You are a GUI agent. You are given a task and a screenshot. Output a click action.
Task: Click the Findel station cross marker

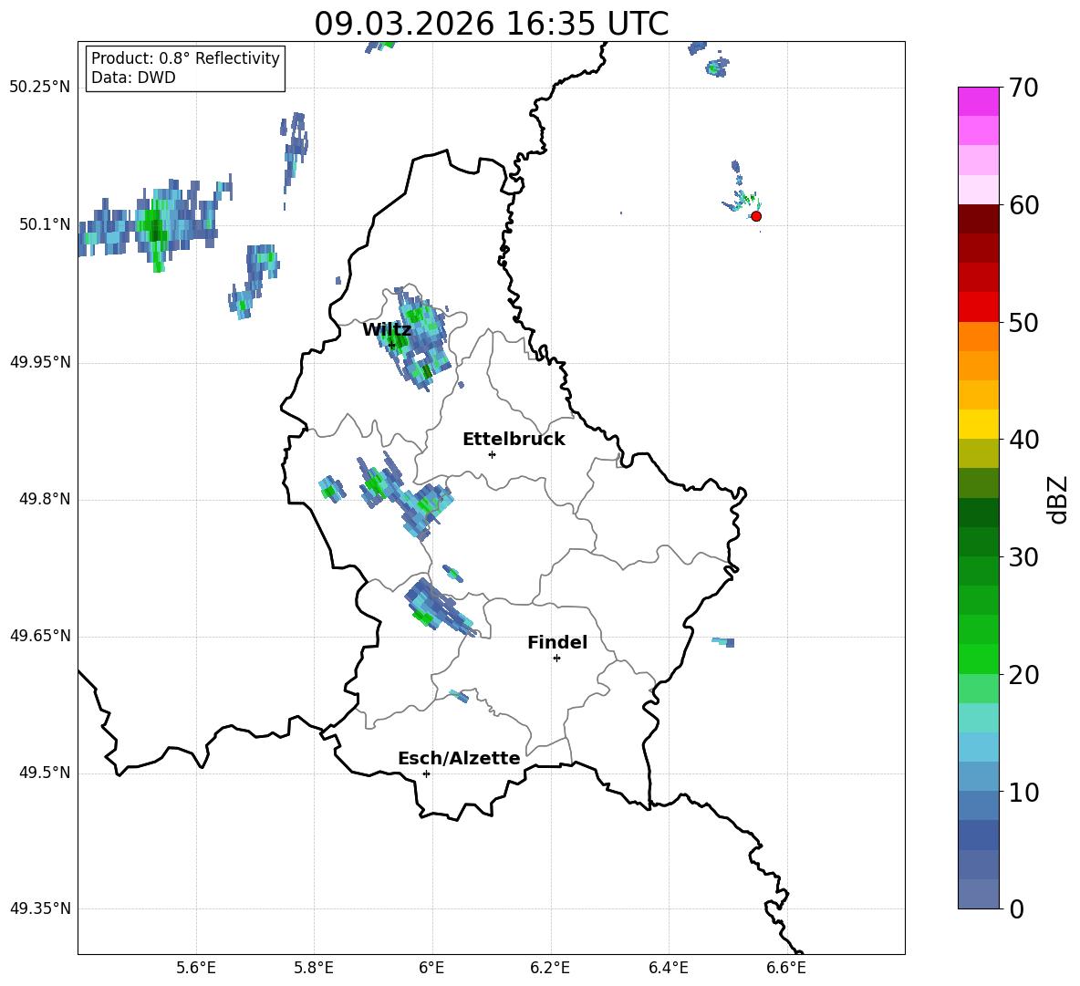point(556,658)
